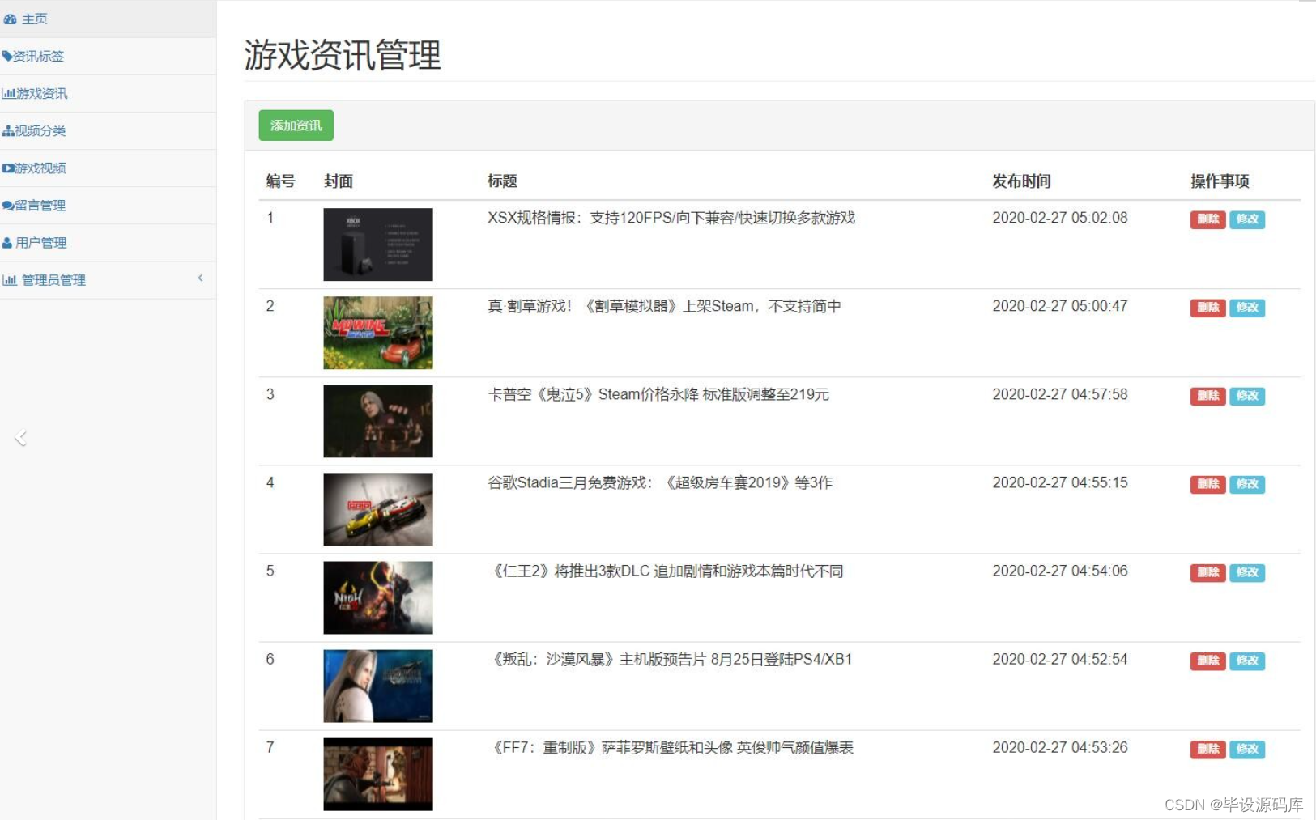The height and width of the screenshot is (820, 1316).
Task: Click the user icon beside 用户管理
Action: tap(7, 242)
